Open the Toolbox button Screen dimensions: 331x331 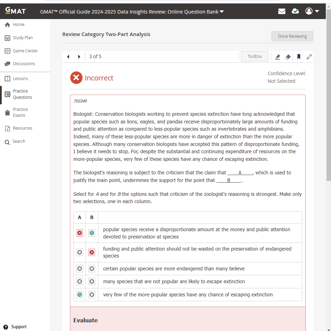[254, 56]
